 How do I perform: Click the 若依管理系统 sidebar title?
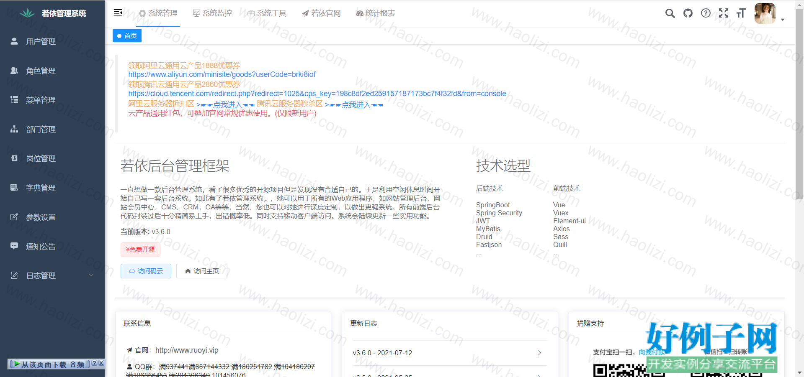pyautogui.click(x=64, y=13)
